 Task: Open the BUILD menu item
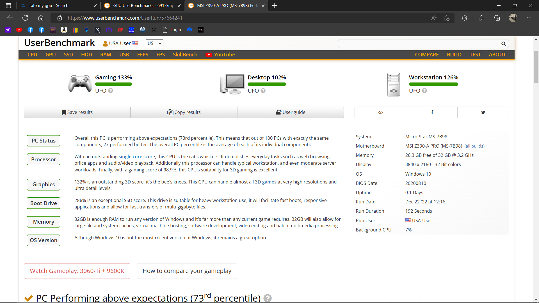coord(454,55)
